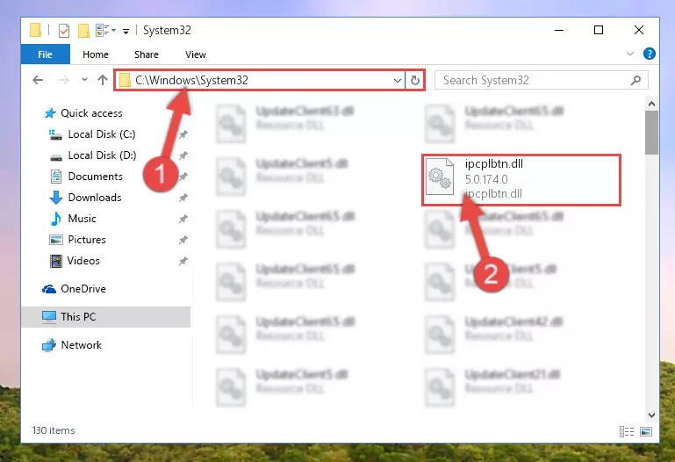675x462 pixels.
Task: Refresh the System32 folder view
Action: coord(415,81)
